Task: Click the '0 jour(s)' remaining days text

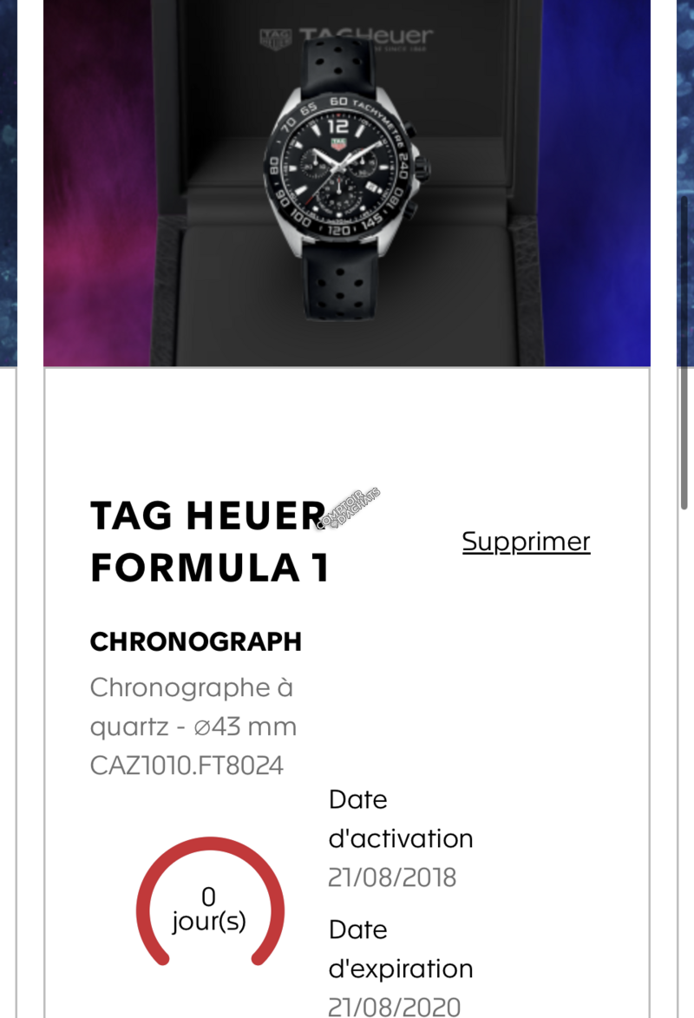Action: 209,909
